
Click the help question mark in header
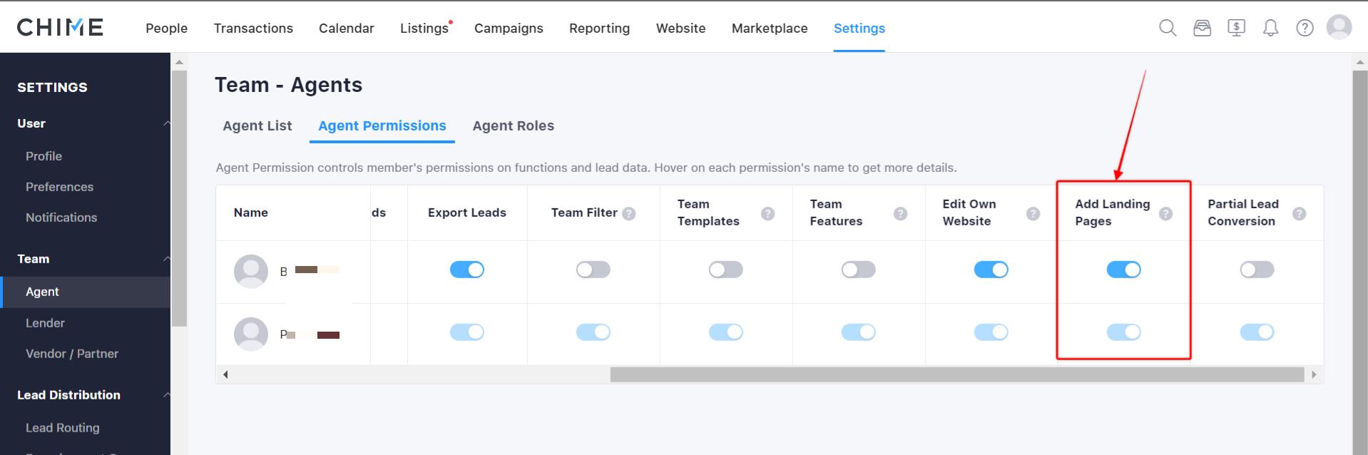[x=1305, y=28]
